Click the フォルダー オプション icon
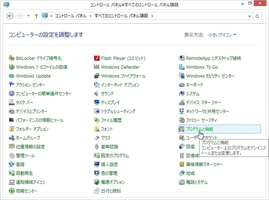The height and width of the screenshot is (200, 269). coord(11,129)
